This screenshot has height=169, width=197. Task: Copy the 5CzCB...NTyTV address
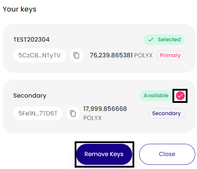tap(76, 55)
